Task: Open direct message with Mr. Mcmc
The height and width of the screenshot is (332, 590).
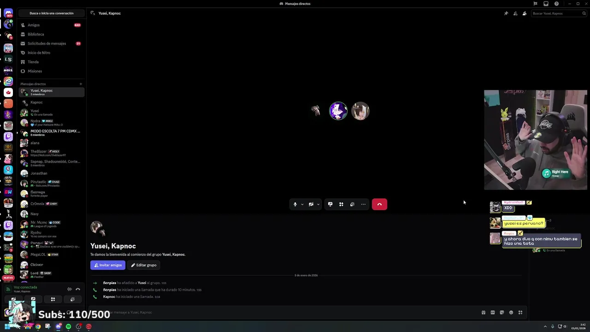Action: pos(51,224)
